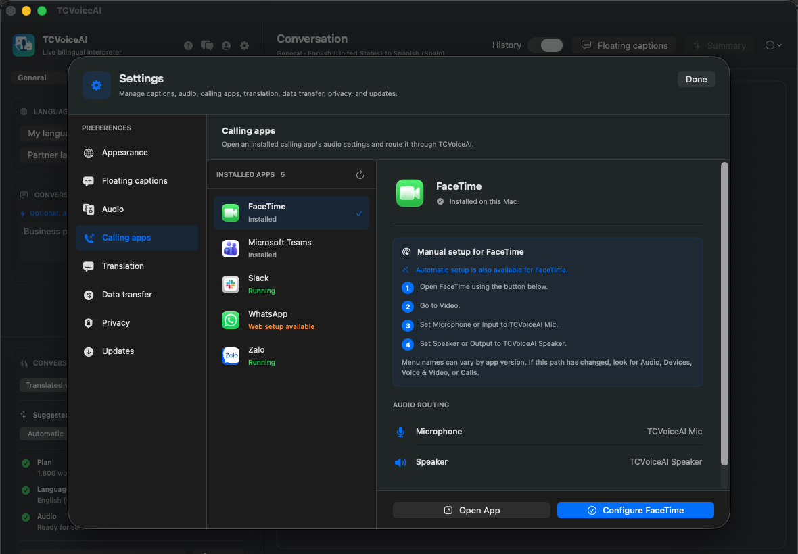798x554 pixels.
Task: Click the Settings gear icon in dialog header
Action: pyautogui.click(x=97, y=85)
